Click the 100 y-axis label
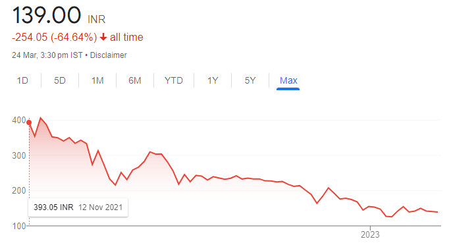 pyautogui.click(x=19, y=226)
